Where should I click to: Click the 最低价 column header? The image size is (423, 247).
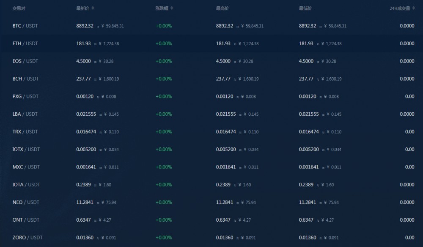click(x=305, y=8)
